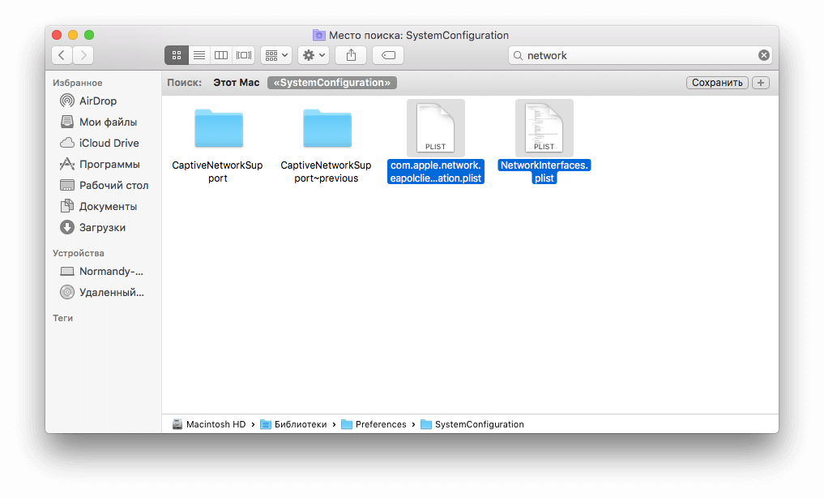Go forward with the right arrow button
Screen dimensions: 824x498
83,55
